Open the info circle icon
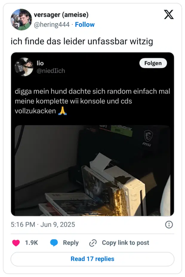 169,225
